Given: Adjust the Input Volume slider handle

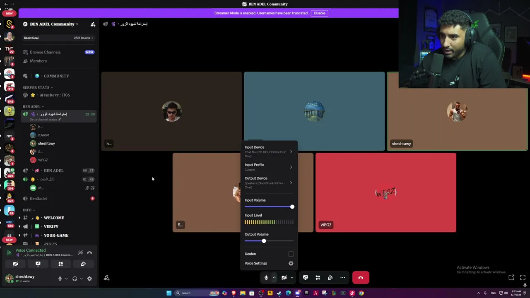Looking at the screenshot, I should (x=292, y=207).
